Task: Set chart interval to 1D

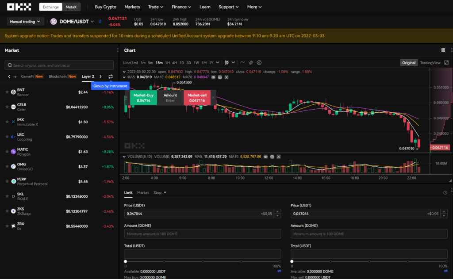Action: pos(182,63)
